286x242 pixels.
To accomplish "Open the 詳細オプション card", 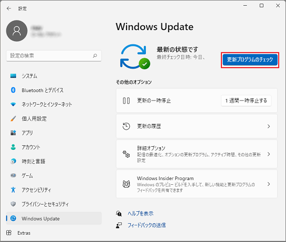I will click(x=196, y=154).
